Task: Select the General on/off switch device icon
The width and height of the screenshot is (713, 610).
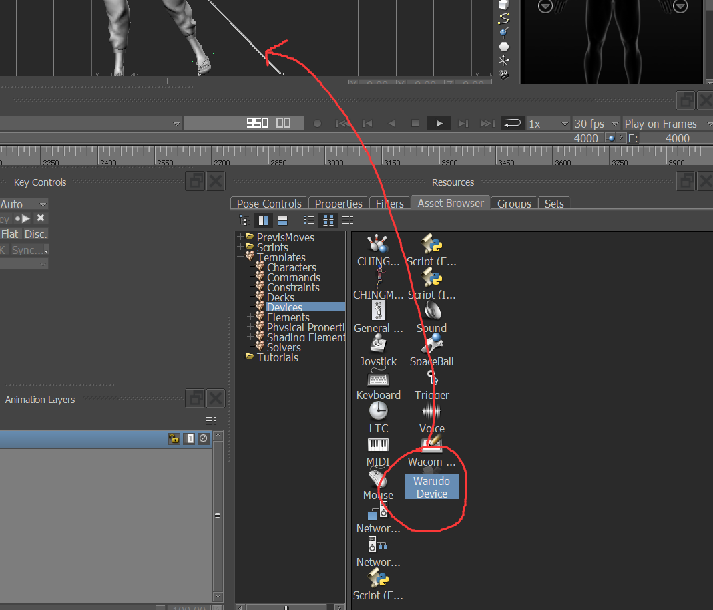Action: 378,311
